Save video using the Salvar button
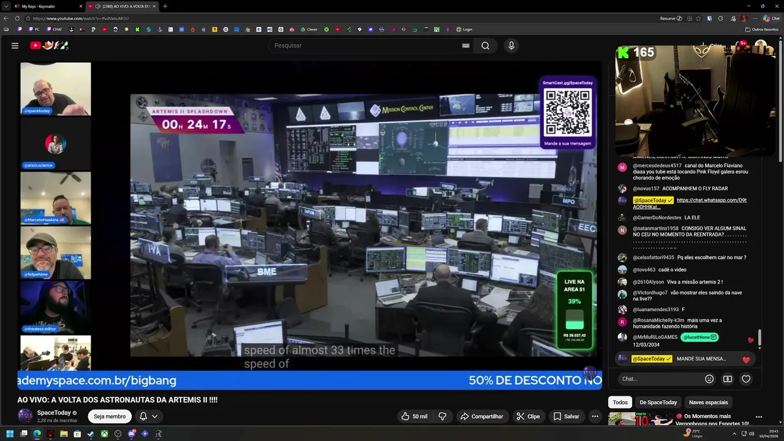Screen dimensions: 784x441 [566, 417]
